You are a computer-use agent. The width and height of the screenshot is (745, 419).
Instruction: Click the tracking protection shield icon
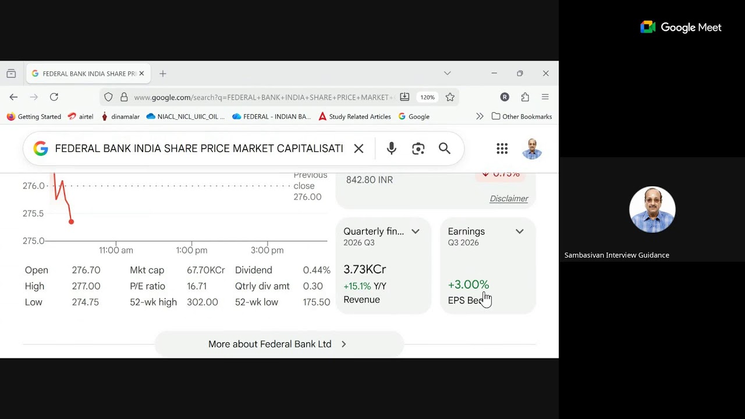point(108,97)
